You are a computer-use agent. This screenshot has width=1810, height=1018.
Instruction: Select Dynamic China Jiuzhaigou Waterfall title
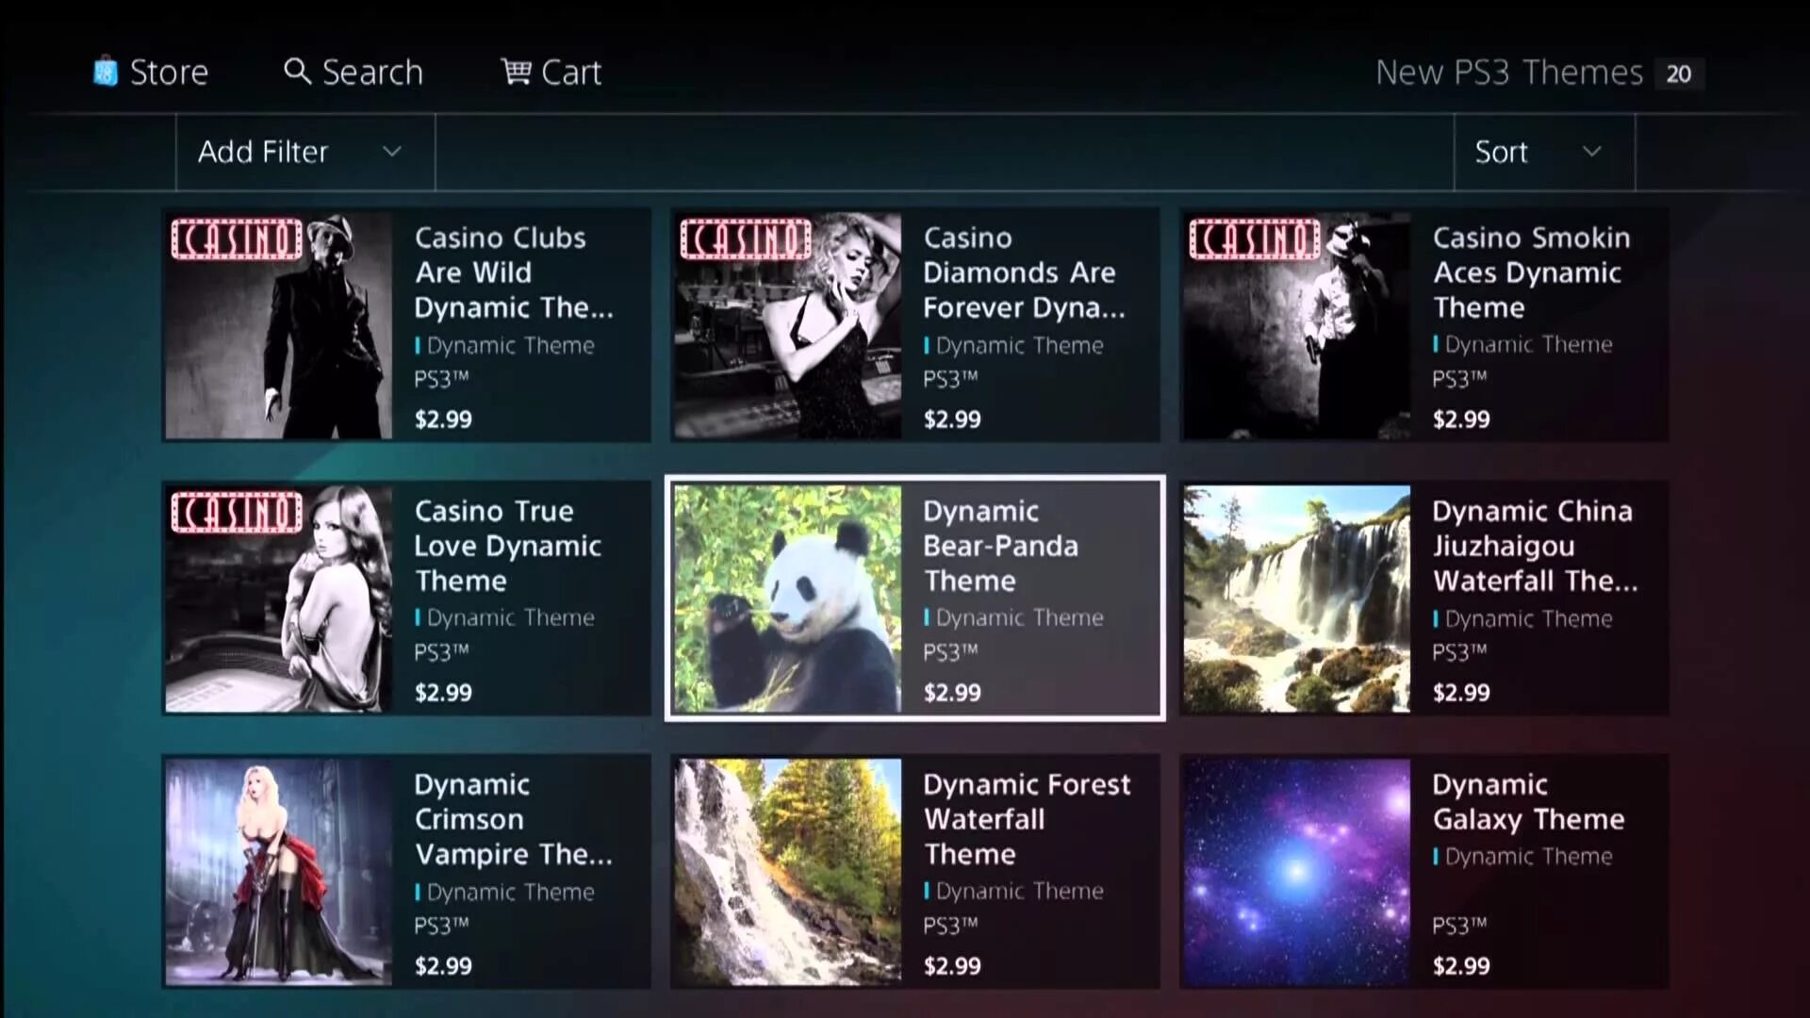pos(1536,546)
